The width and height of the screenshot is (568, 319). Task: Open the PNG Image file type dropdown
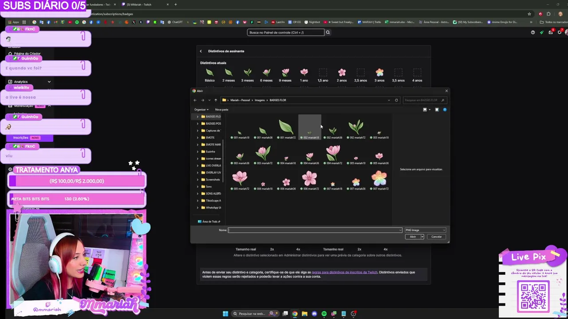coord(425,230)
